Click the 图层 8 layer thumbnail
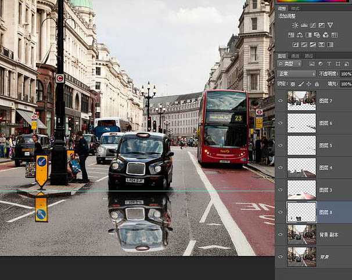Image resolution: width=352 pixels, height=280 pixels. pyautogui.click(x=301, y=212)
